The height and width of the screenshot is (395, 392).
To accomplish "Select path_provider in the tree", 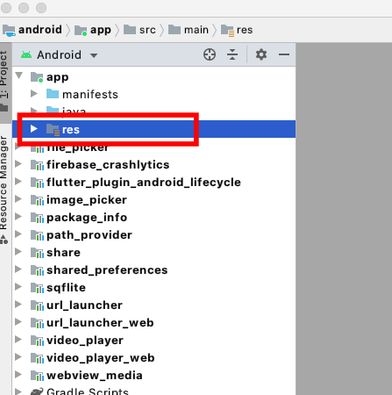I will (x=89, y=235).
